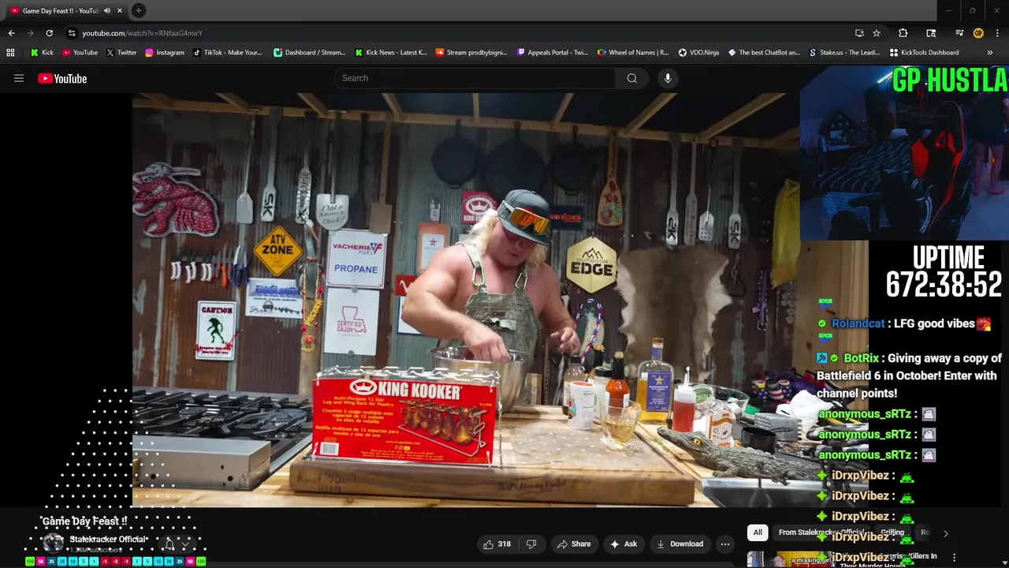The image size is (1009, 568).
Task: Reload the YouTube page
Action: [x=49, y=33]
